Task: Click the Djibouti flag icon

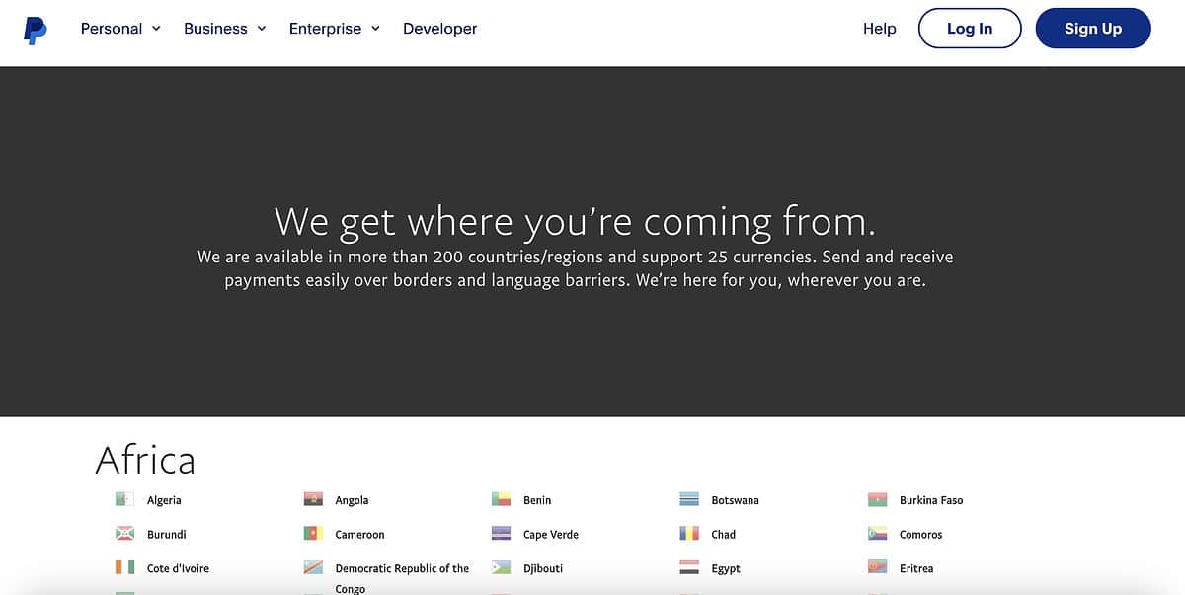Action: point(502,568)
